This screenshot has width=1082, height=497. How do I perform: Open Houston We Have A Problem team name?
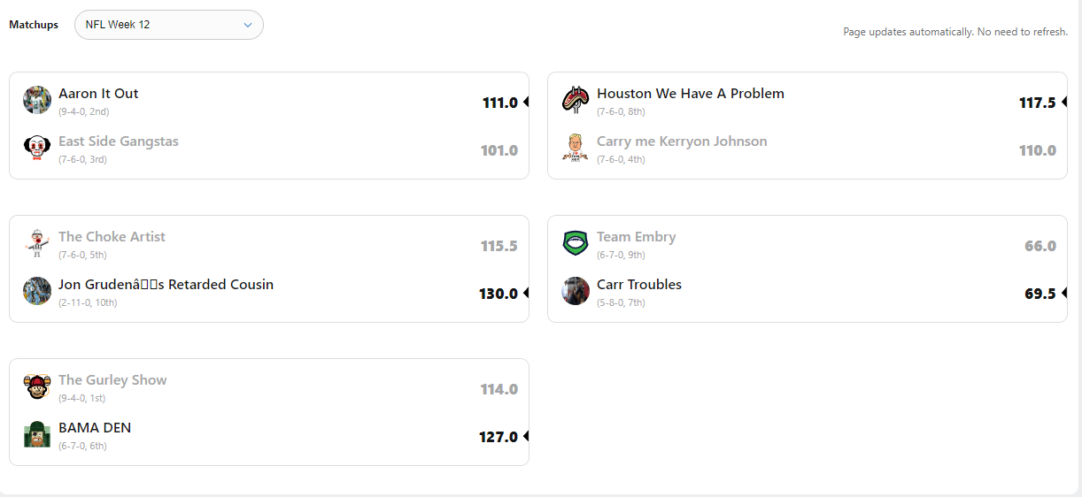691,94
